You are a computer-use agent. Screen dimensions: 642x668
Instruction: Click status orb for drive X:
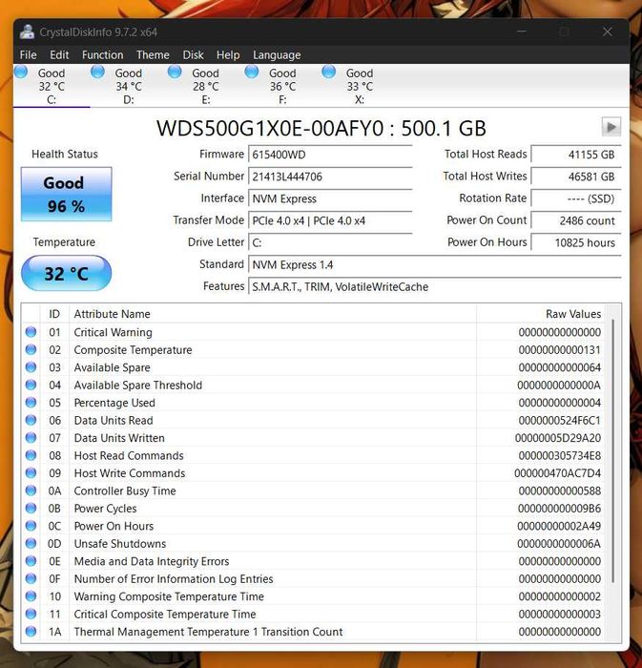tap(329, 72)
